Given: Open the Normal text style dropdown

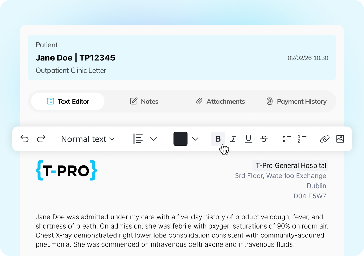Looking at the screenshot, I should coord(88,139).
